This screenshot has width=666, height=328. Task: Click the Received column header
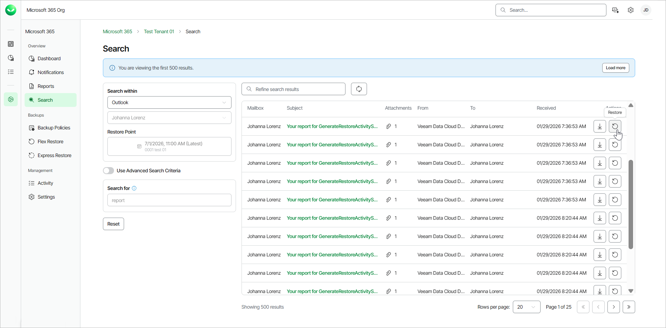tap(546, 108)
